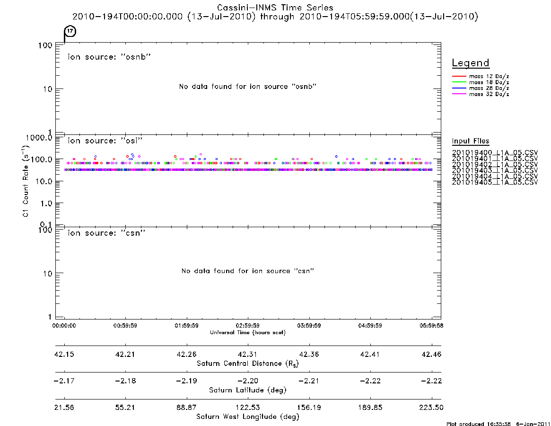Click the 1000.0 tick on the osi axis
The width and height of the screenshot is (551, 426).
pyautogui.click(x=39, y=138)
